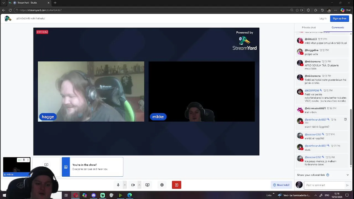Click the 'poopo uute' comment text

(x=311, y=54)
